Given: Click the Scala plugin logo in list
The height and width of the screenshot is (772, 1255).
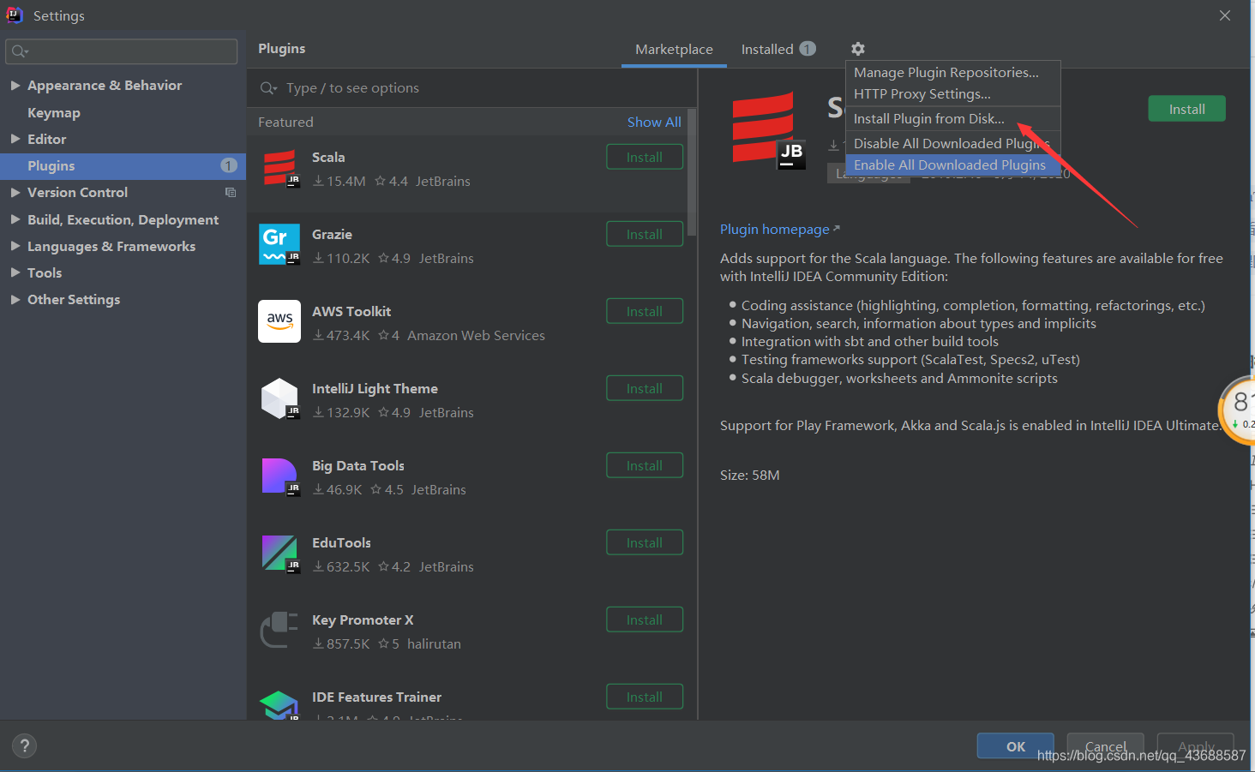Looking at the screenshot, I should tap(279, 168).
